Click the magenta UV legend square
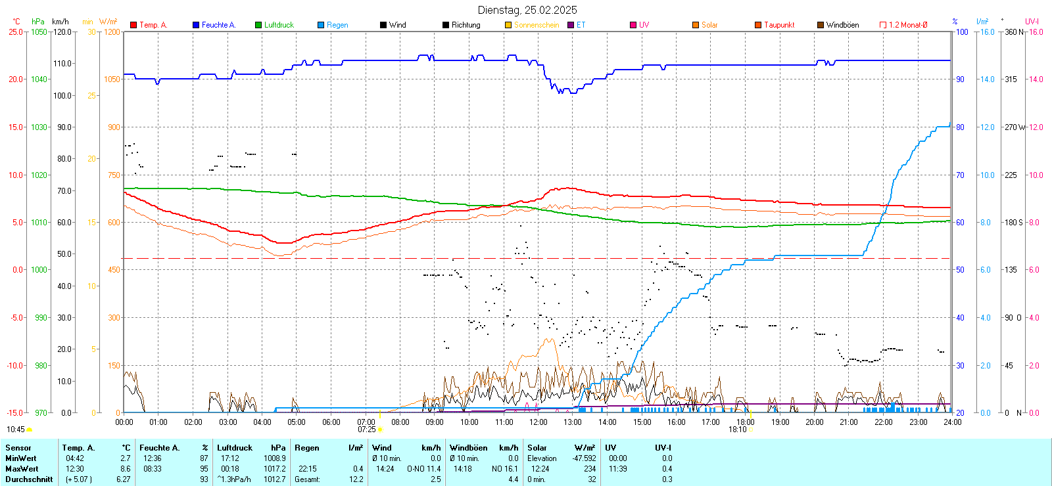The image size is (1052, 486). (x=633, y=25)
